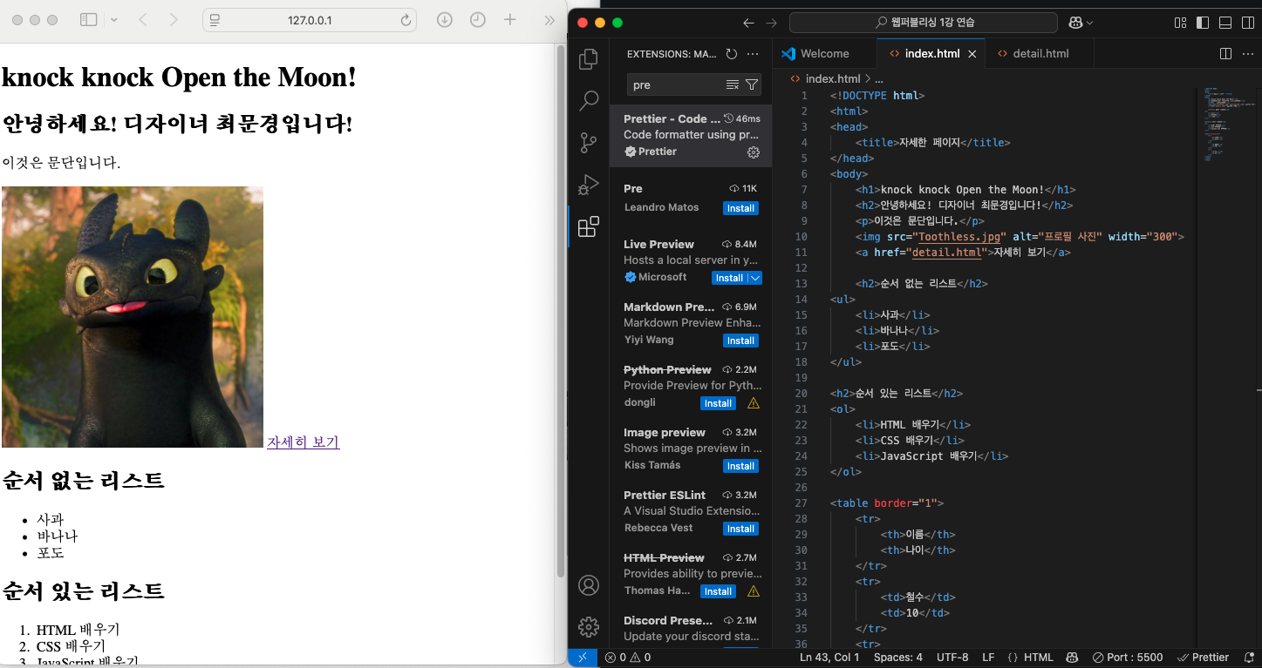This screenshot has height=668, width=1262.
Task: Go back in Safari
Action: (143, 20)
